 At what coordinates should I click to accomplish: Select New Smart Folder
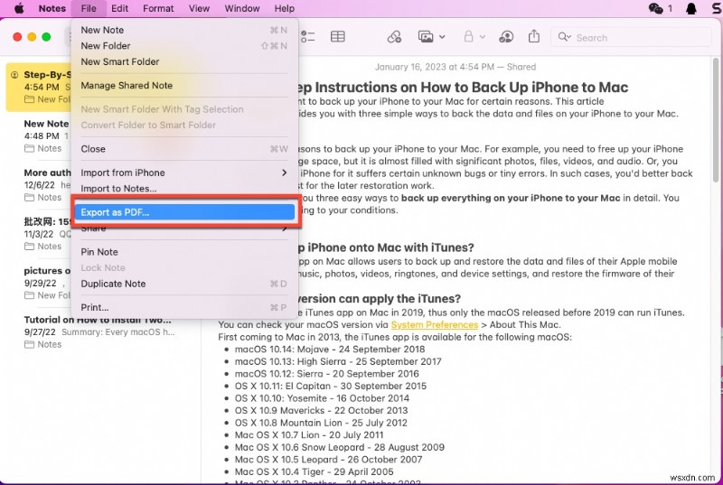tap(184, 61)
